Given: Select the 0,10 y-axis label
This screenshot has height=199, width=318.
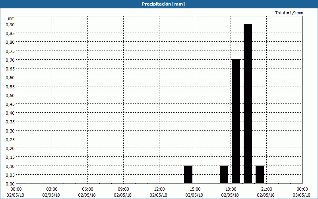Looking at the screenshot, I should (10, 166).
